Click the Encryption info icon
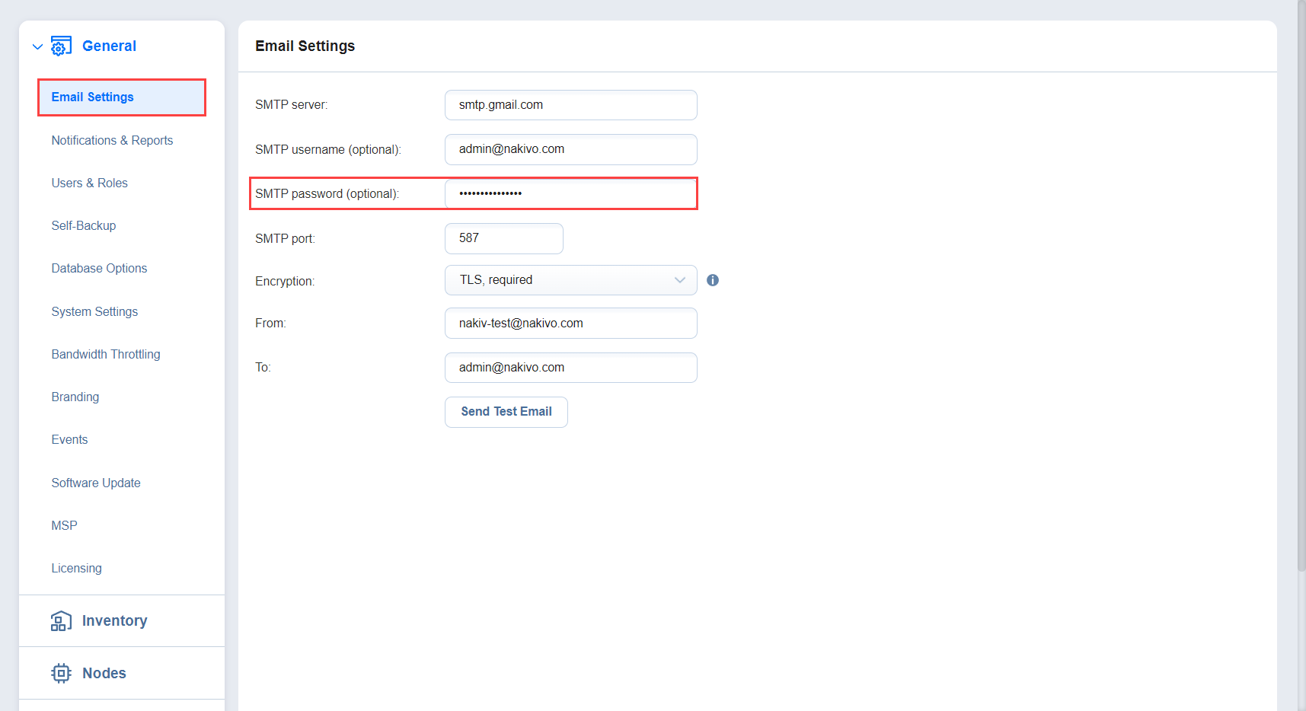Screen dimensions: 1306x711 pyautogui.click(x=713, y=280)
